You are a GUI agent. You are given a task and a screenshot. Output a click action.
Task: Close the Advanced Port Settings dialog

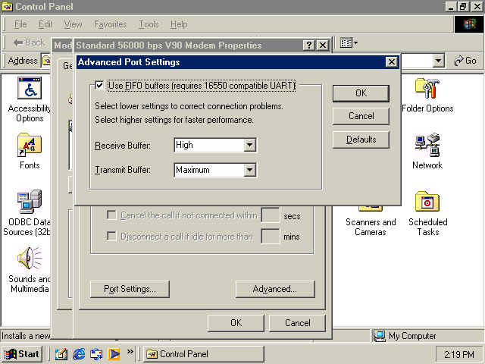click(x=392, y=62)
